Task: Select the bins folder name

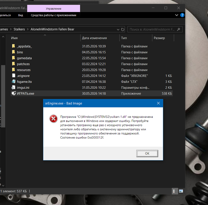Action: [20, 52]
